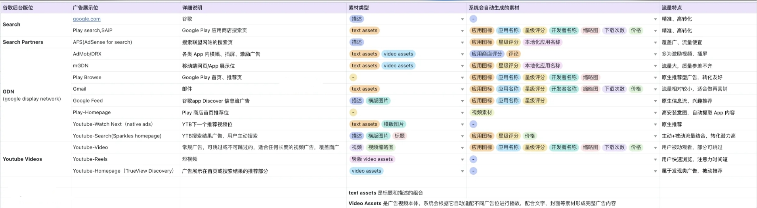Click the 短视频 description cell
757x208 pixels.
tap(263, 159)
